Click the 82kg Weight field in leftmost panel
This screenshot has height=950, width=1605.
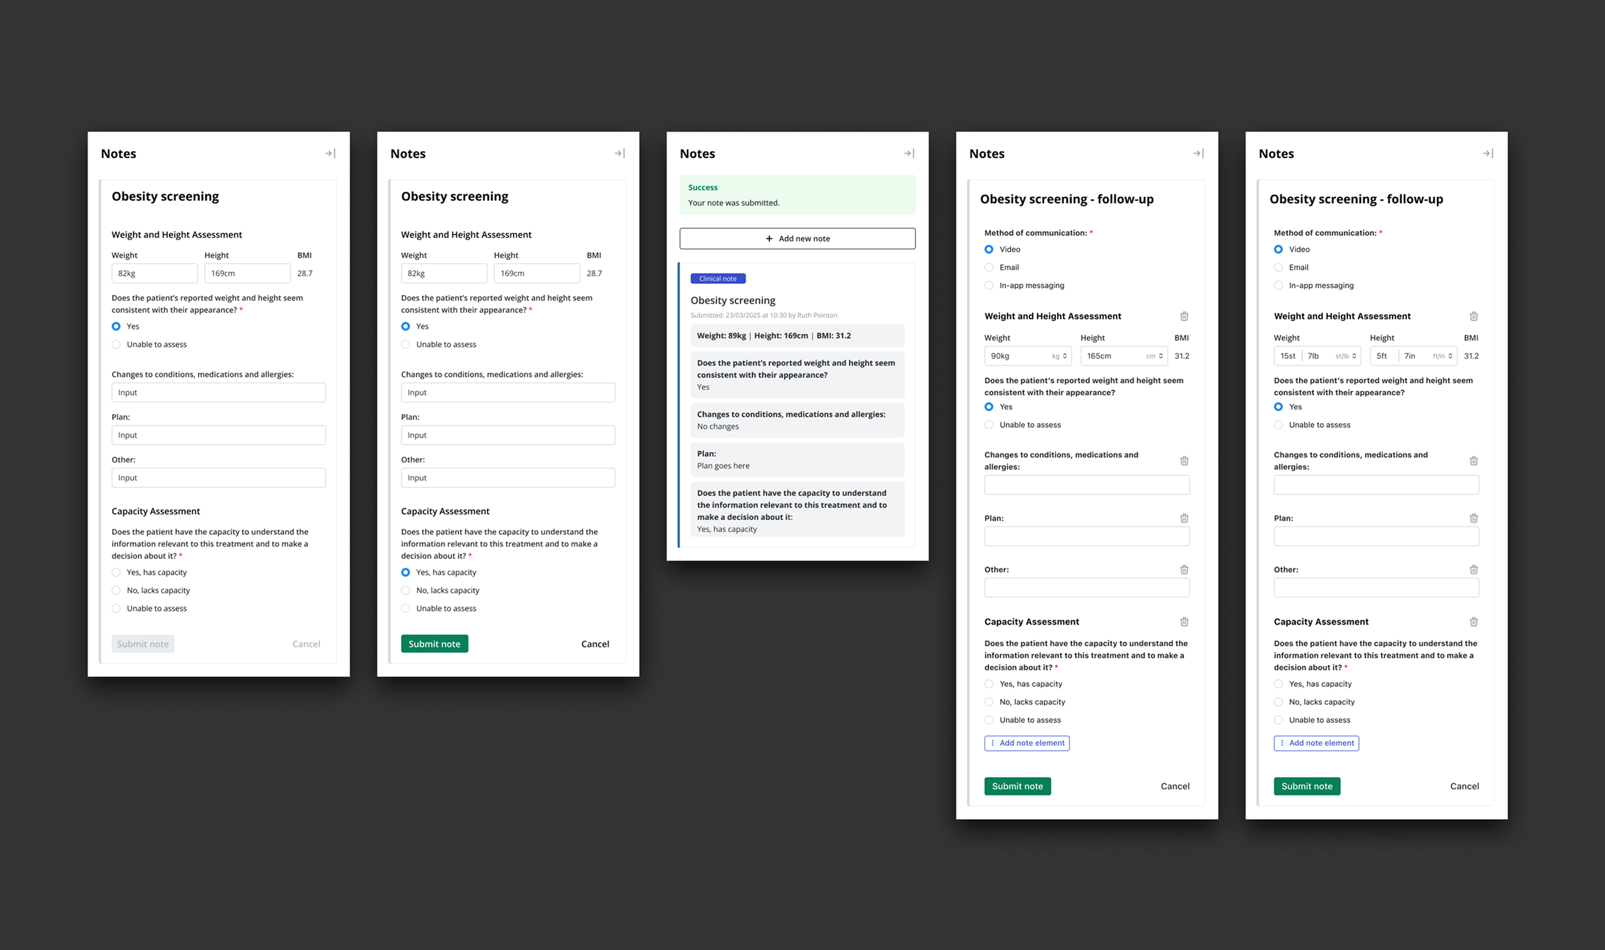point(155,273)
